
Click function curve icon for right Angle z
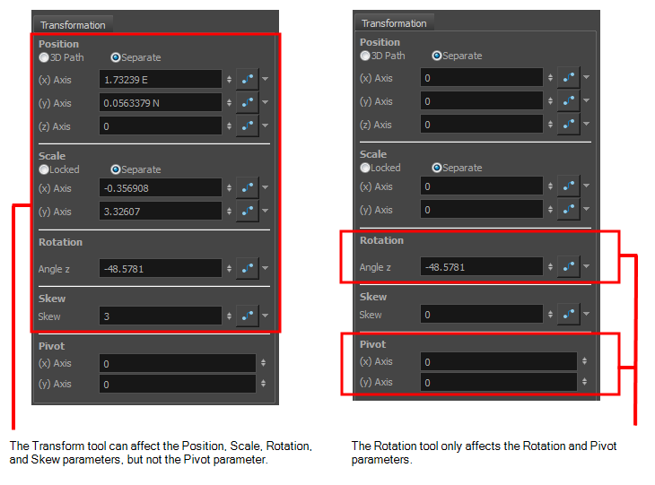click(568, 266)
